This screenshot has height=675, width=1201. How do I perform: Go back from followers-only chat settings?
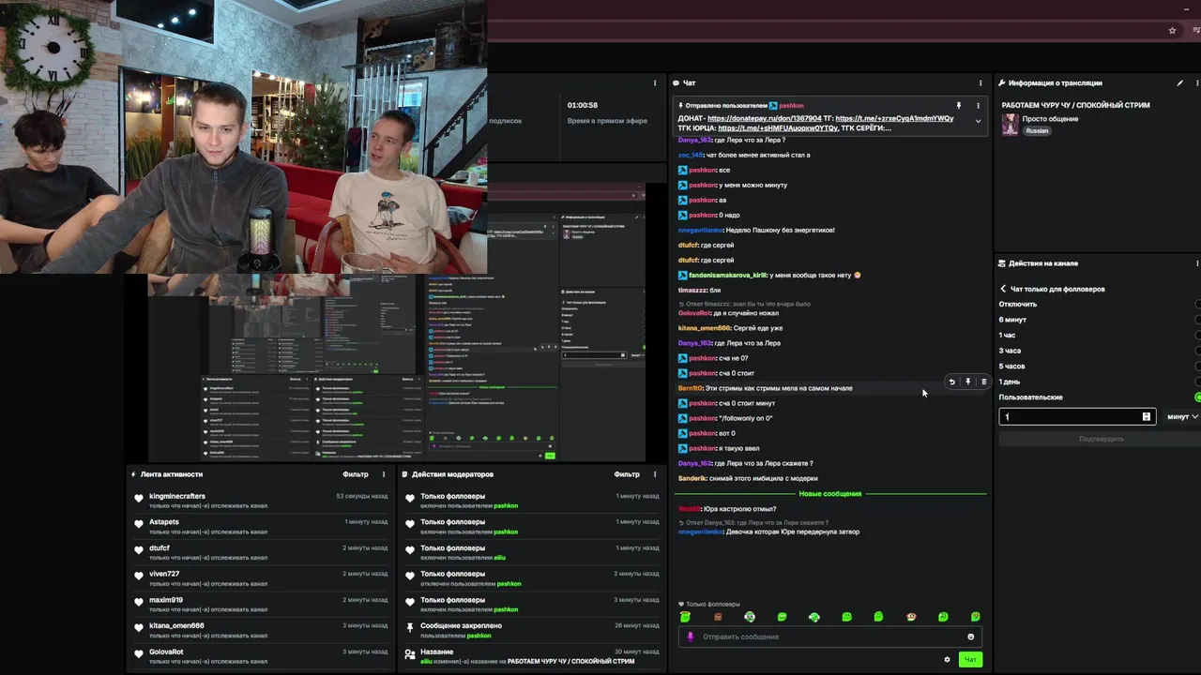click(1003, 289)
